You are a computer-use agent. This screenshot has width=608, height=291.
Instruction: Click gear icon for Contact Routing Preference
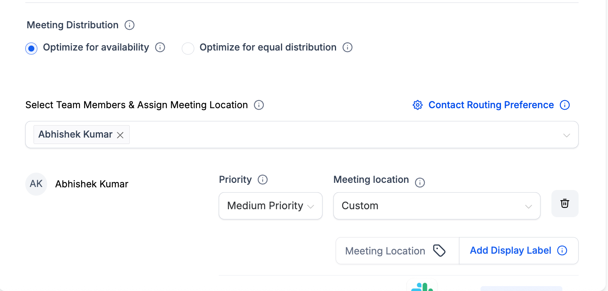[418, 105]
